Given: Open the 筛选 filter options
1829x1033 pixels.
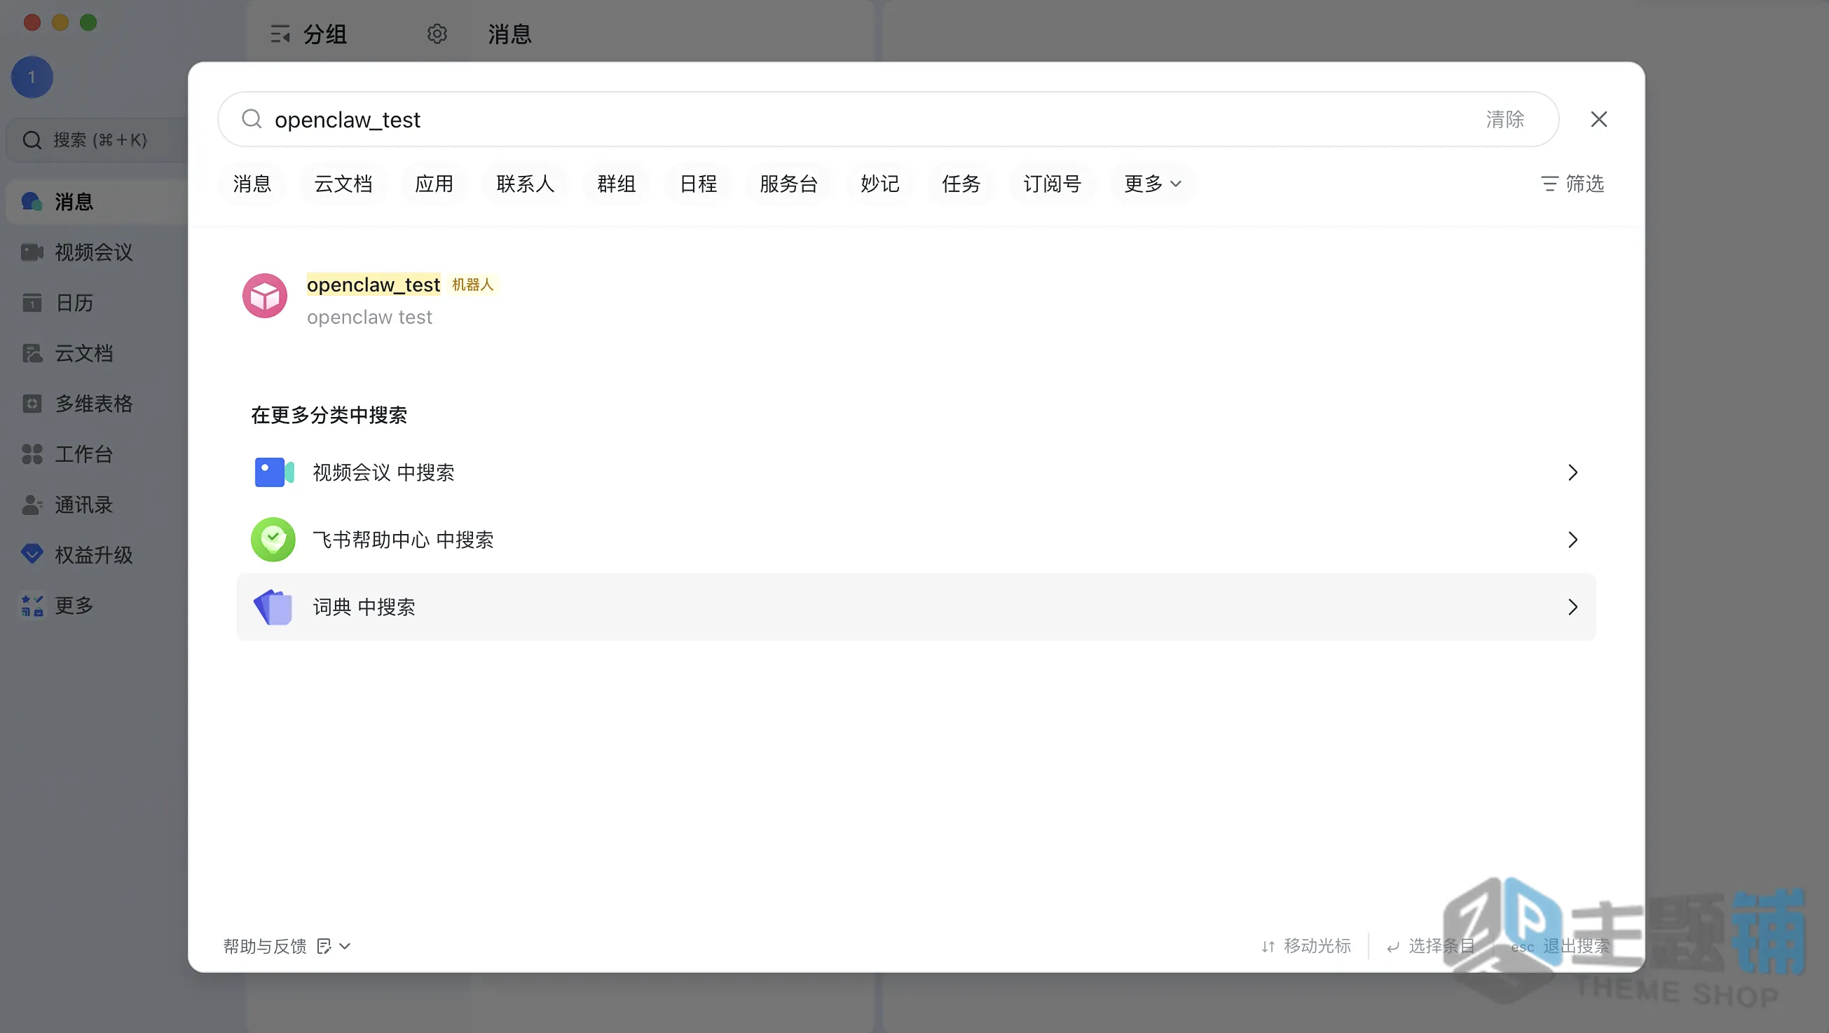Looking at the screenshot, I should [1572, 184].
